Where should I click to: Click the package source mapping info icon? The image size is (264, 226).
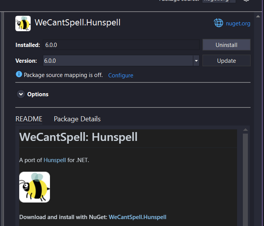pyautogui.click(x=19, y=74)
